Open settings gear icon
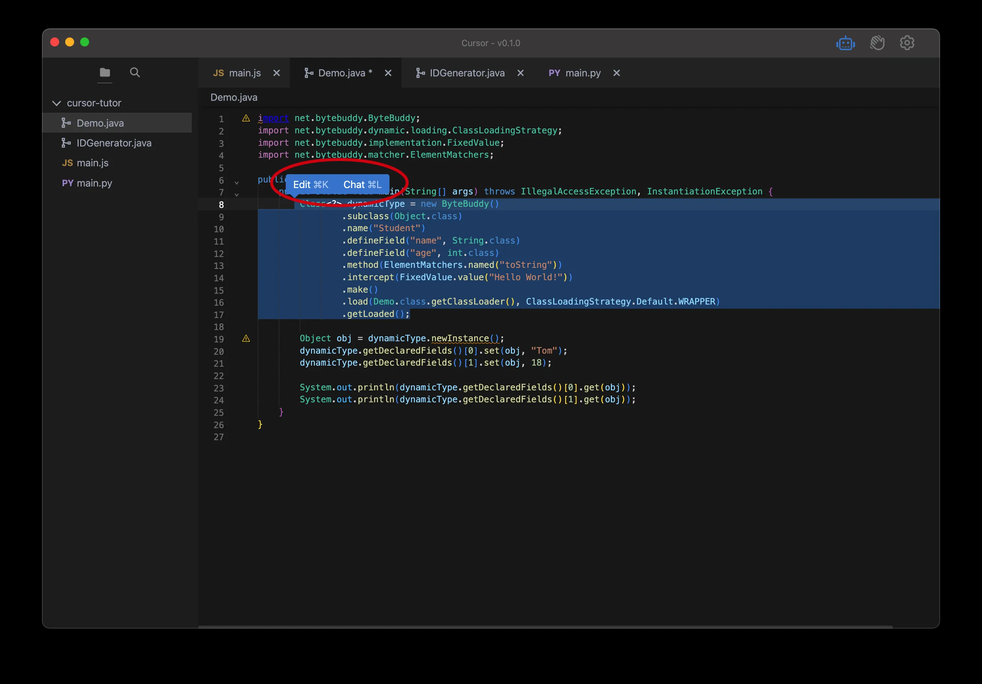 point(907,43)
